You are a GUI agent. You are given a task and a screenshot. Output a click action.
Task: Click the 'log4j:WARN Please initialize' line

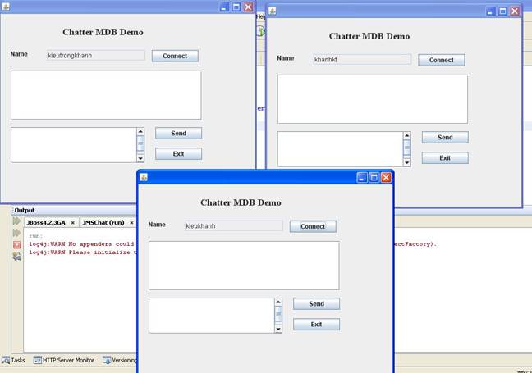tap(82, 252)
